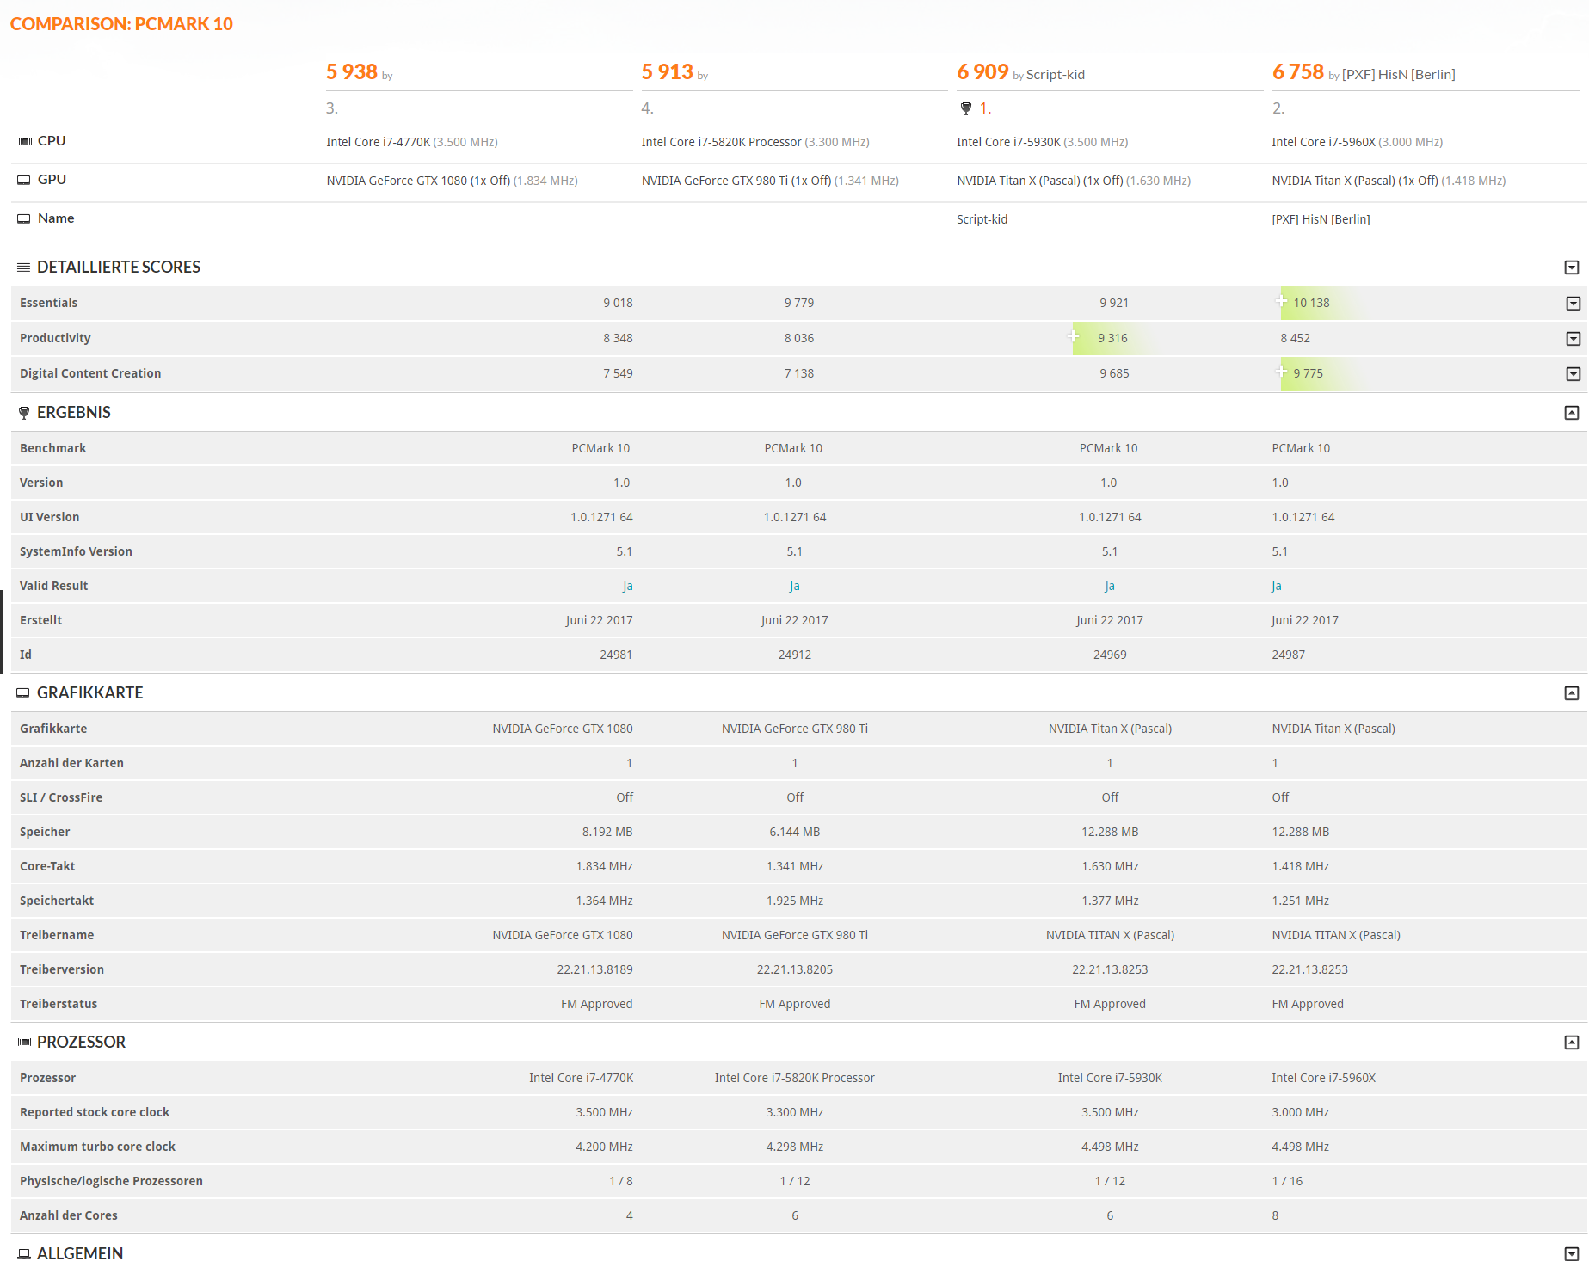The height and width of the screenshot is (1261, 1589).
Task: Click the Anzahl der Cores row label
Action: tap(69, 1215)
